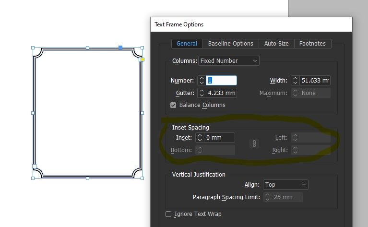Image resolution: width=368 pixels, height=227 pixels.
Task: Click the Text Frame Options title bar
Action: tap(251, 24)
